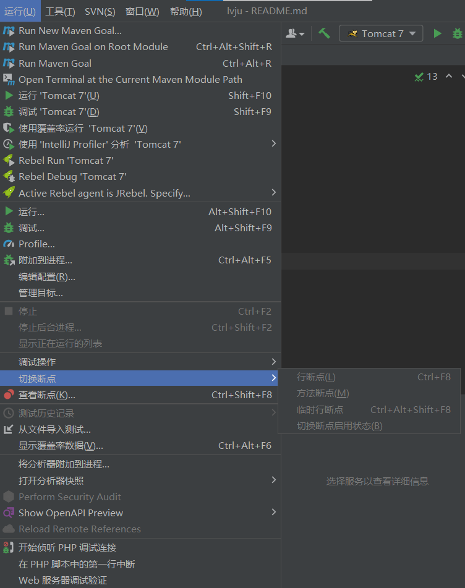Click the profiler clock icon for IntelliJ Profiler 分析
The width and height of the screenshot is (465, 588).
(x=9, y=145)
